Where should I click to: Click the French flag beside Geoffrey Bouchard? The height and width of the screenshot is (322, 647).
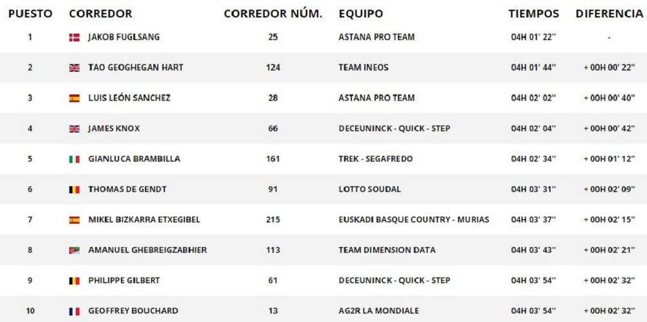[x=74, y=311]
